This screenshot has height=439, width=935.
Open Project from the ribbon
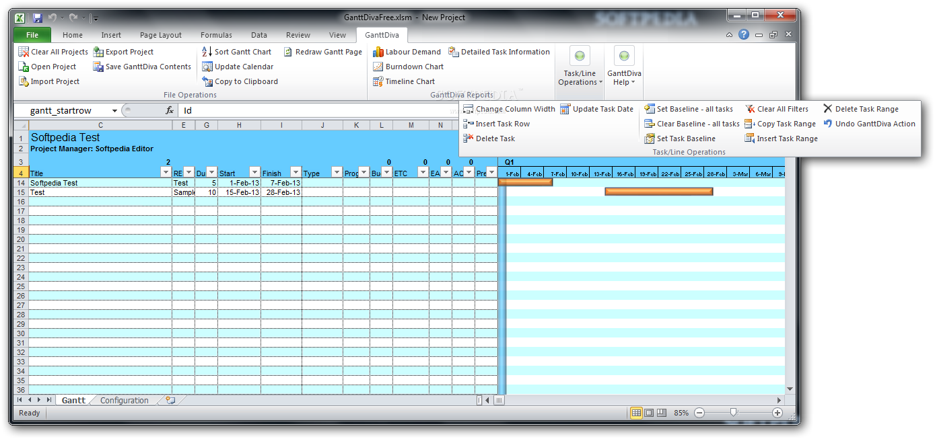47,67
